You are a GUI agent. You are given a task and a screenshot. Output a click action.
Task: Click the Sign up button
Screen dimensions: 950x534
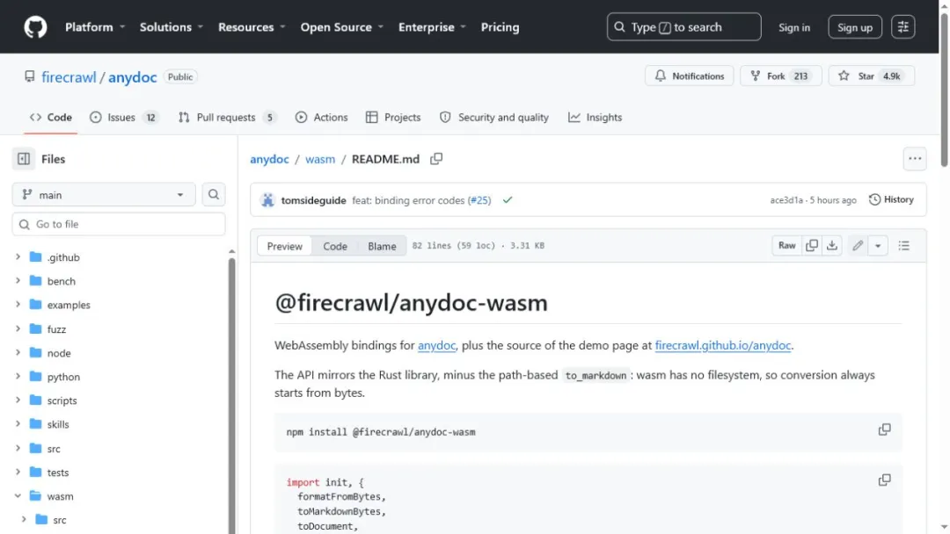[854, 27]
